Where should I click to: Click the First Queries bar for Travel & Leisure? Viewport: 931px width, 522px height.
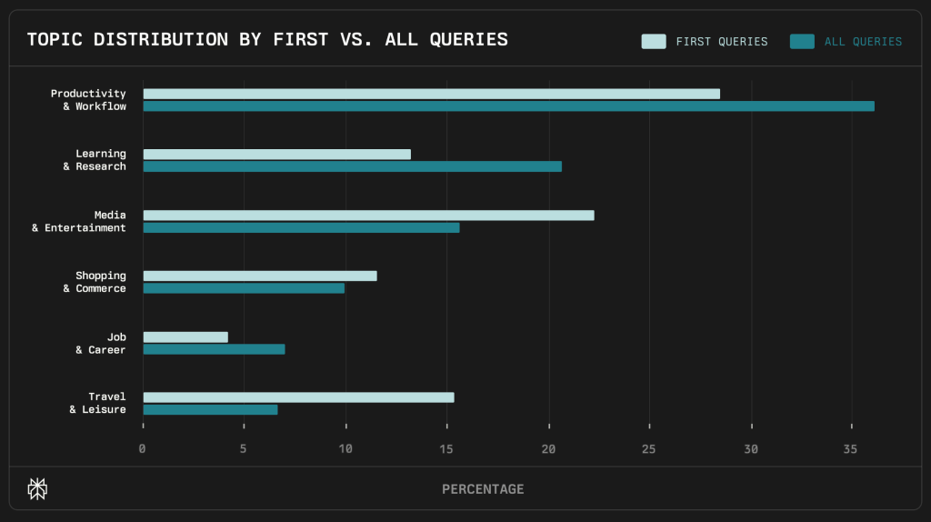click(298, 397)
